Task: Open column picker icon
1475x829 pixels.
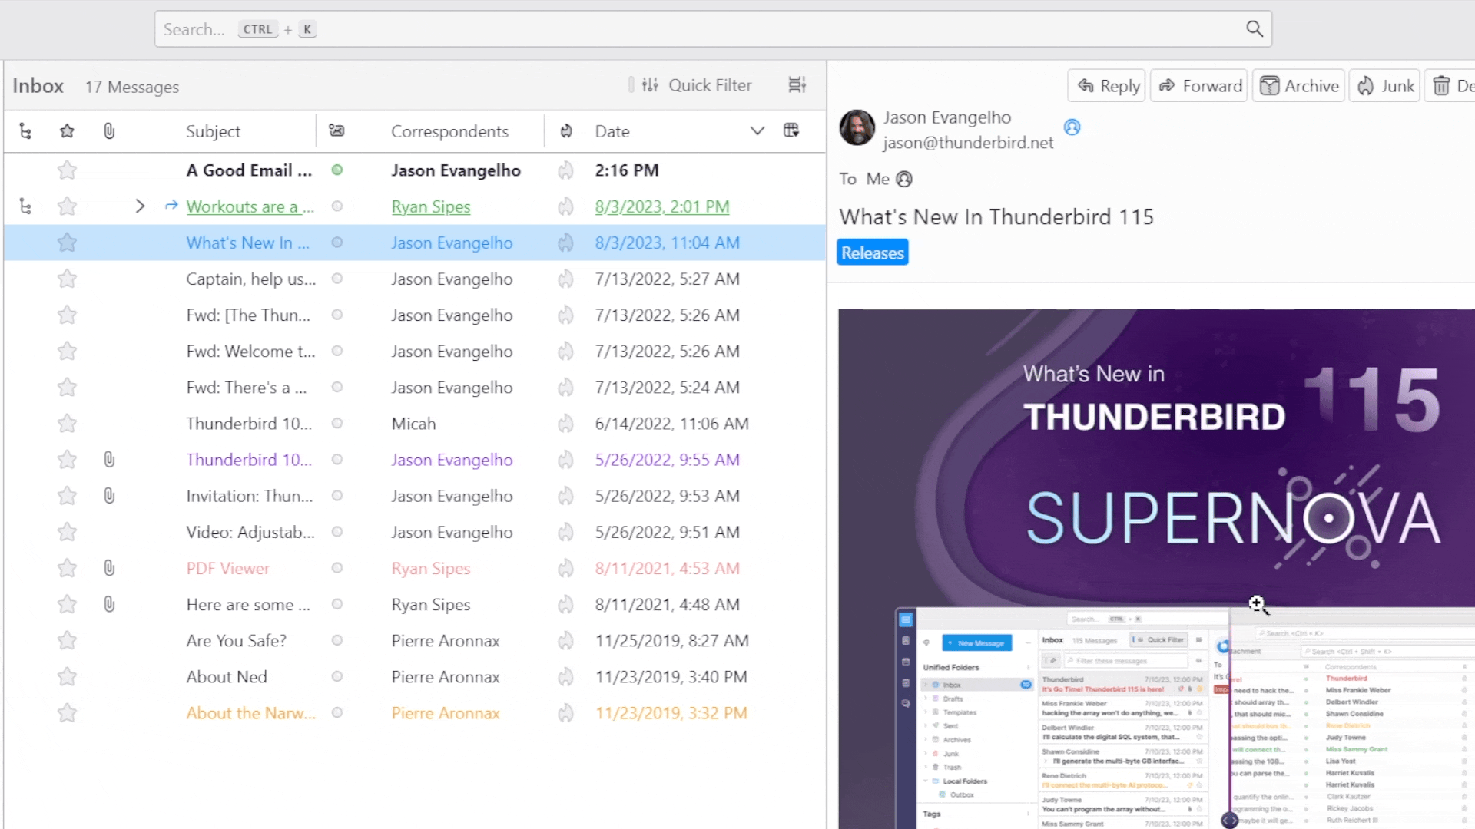Action: [791, 130]
